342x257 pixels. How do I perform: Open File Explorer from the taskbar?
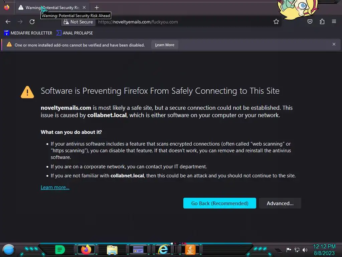[112, 250]
